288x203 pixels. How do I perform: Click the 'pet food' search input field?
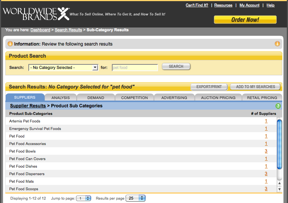(x=135, y=67)
